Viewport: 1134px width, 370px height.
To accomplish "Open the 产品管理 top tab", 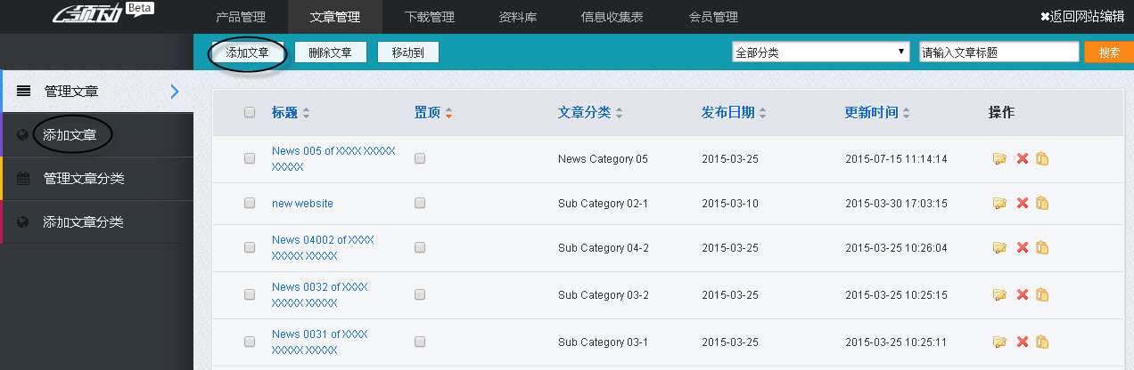I will click(x=241, y=16).
